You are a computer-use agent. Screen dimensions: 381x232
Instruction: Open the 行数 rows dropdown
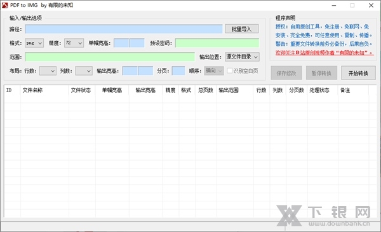coord(48,71)
